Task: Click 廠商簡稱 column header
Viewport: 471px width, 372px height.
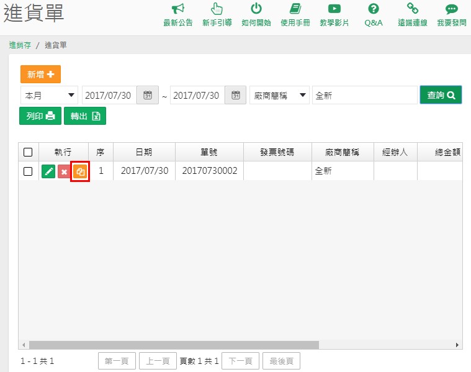Action: click(x=343, y=152)
